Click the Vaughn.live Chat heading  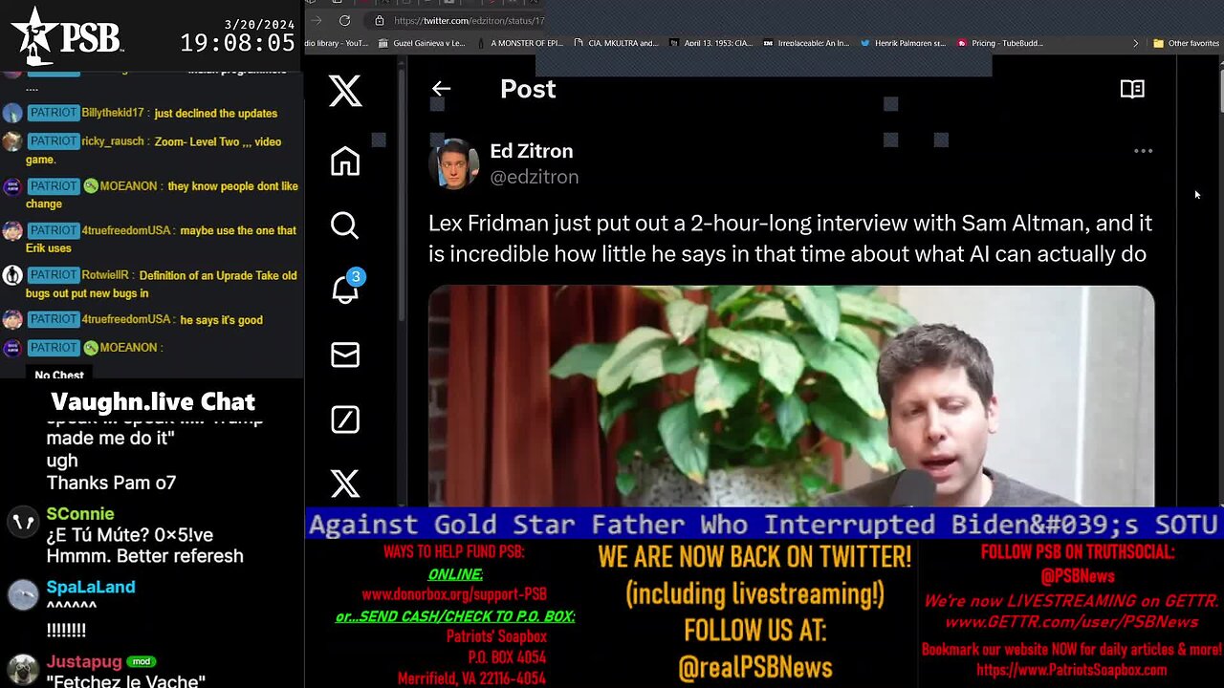point(153,401)
